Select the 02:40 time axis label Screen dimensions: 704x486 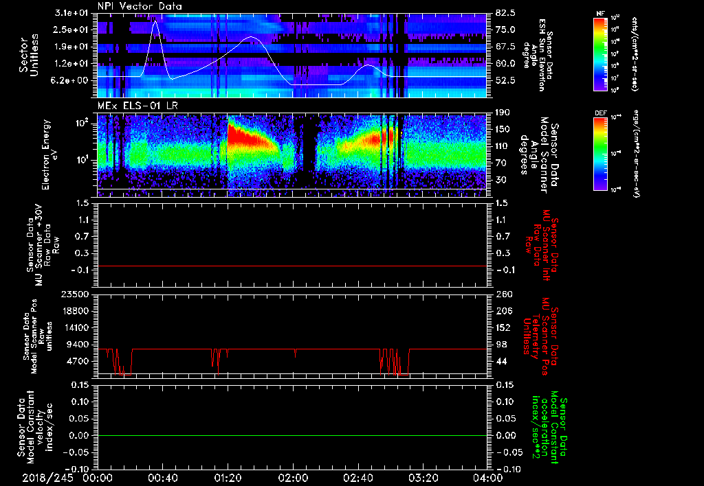pyautogui.click(x=358, y=477)
